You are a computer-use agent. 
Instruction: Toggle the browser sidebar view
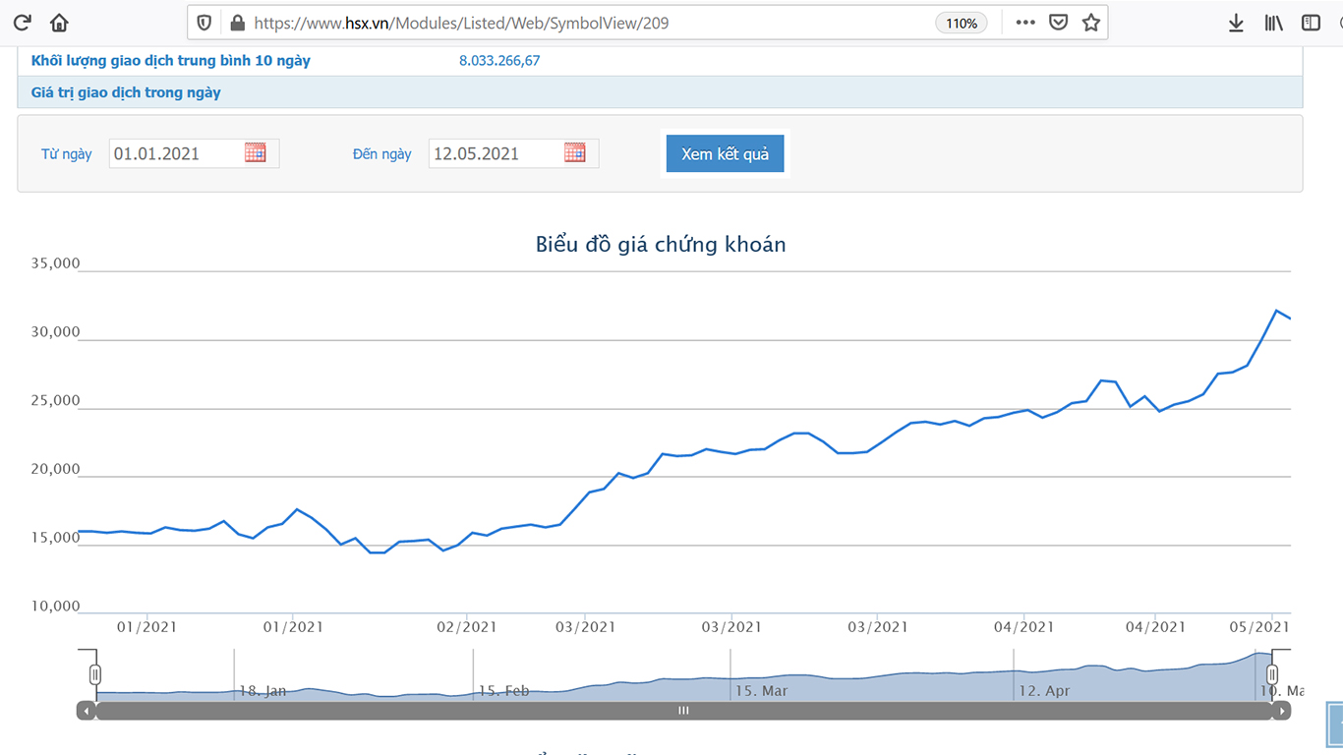[1311, 23]
